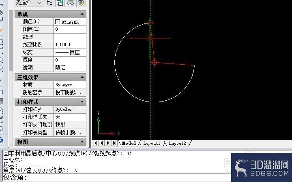Go to next layout tab arrow

coord(108,143)
